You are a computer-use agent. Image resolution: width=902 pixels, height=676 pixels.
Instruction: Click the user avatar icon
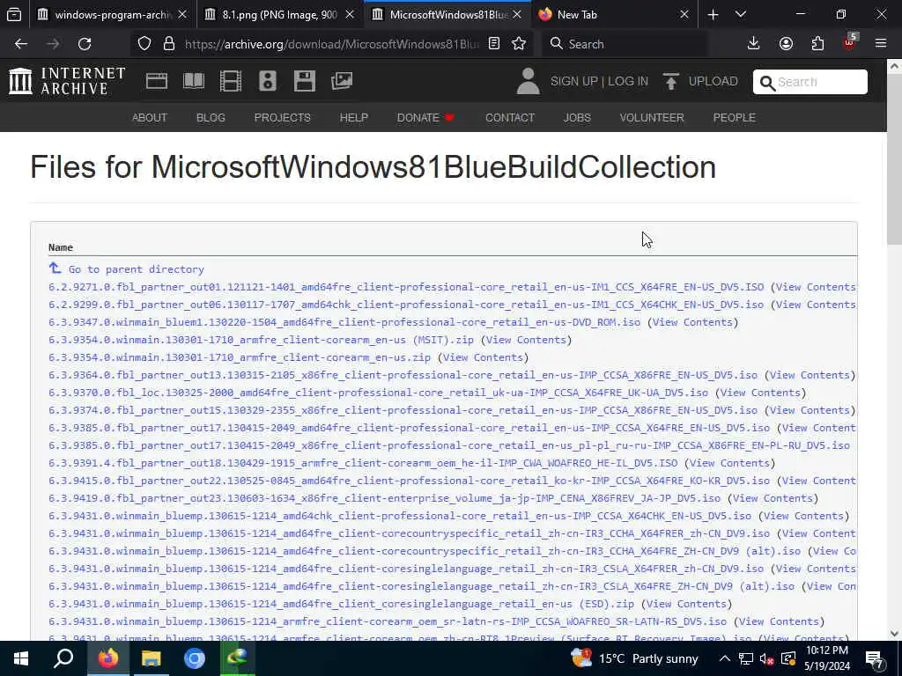pyautogui.click(x=528, y=81)
